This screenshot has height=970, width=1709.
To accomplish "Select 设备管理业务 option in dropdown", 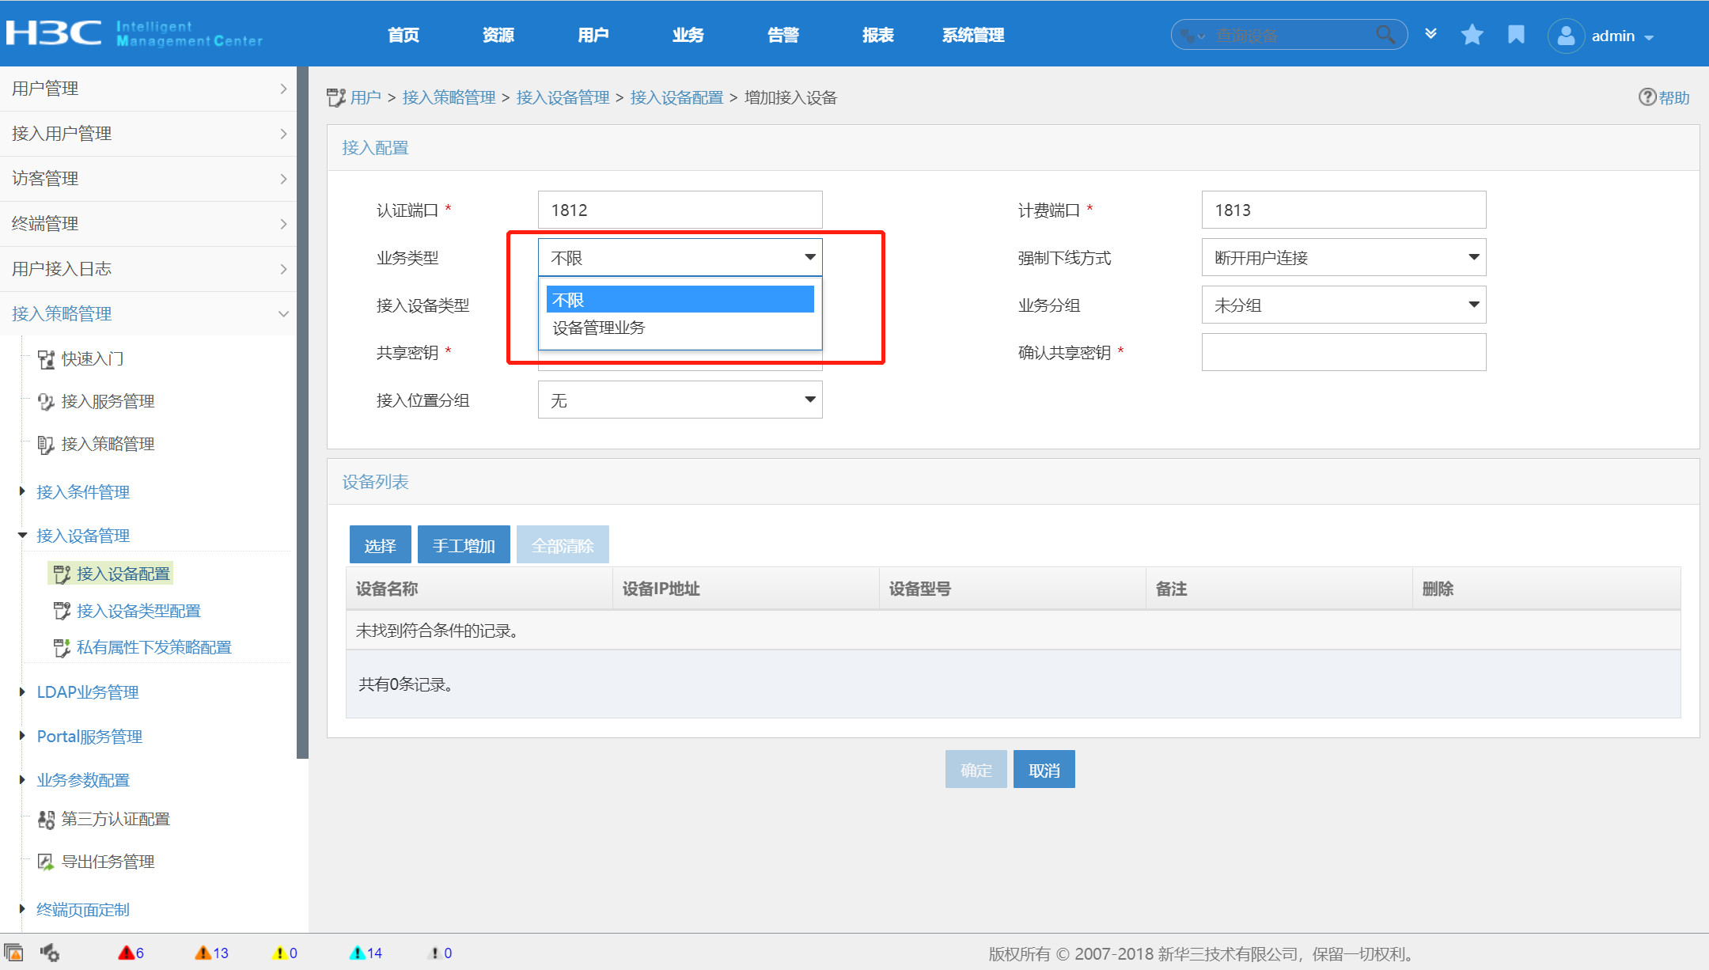I will click(599, 328).
